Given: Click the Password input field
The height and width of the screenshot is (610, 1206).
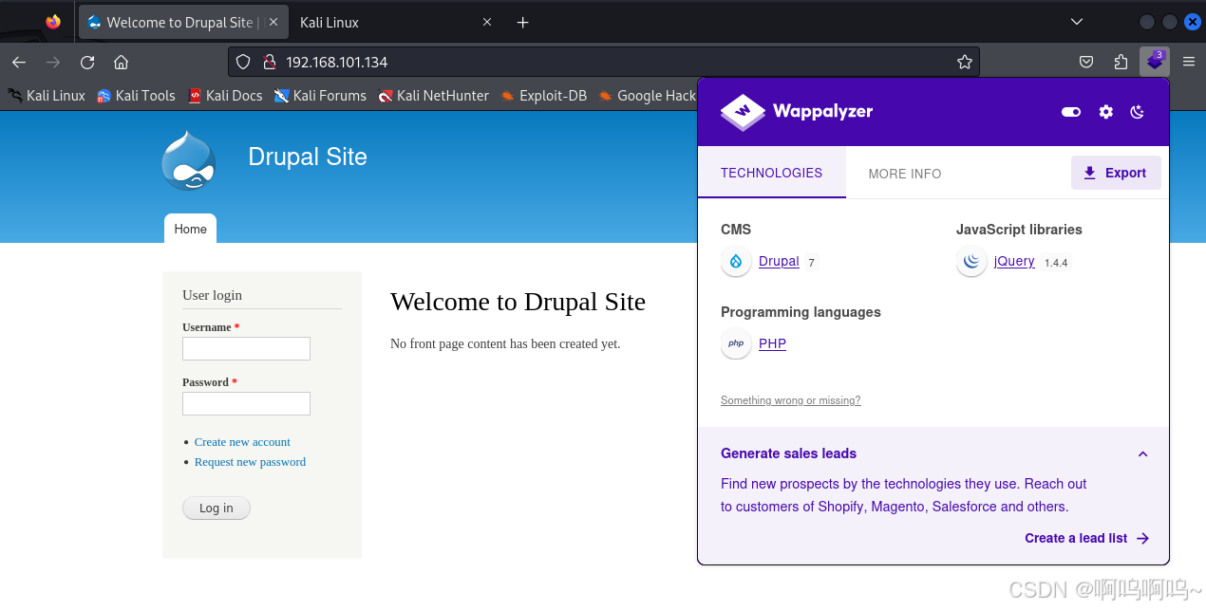Looking at the screenshot, I should (246, 403).
